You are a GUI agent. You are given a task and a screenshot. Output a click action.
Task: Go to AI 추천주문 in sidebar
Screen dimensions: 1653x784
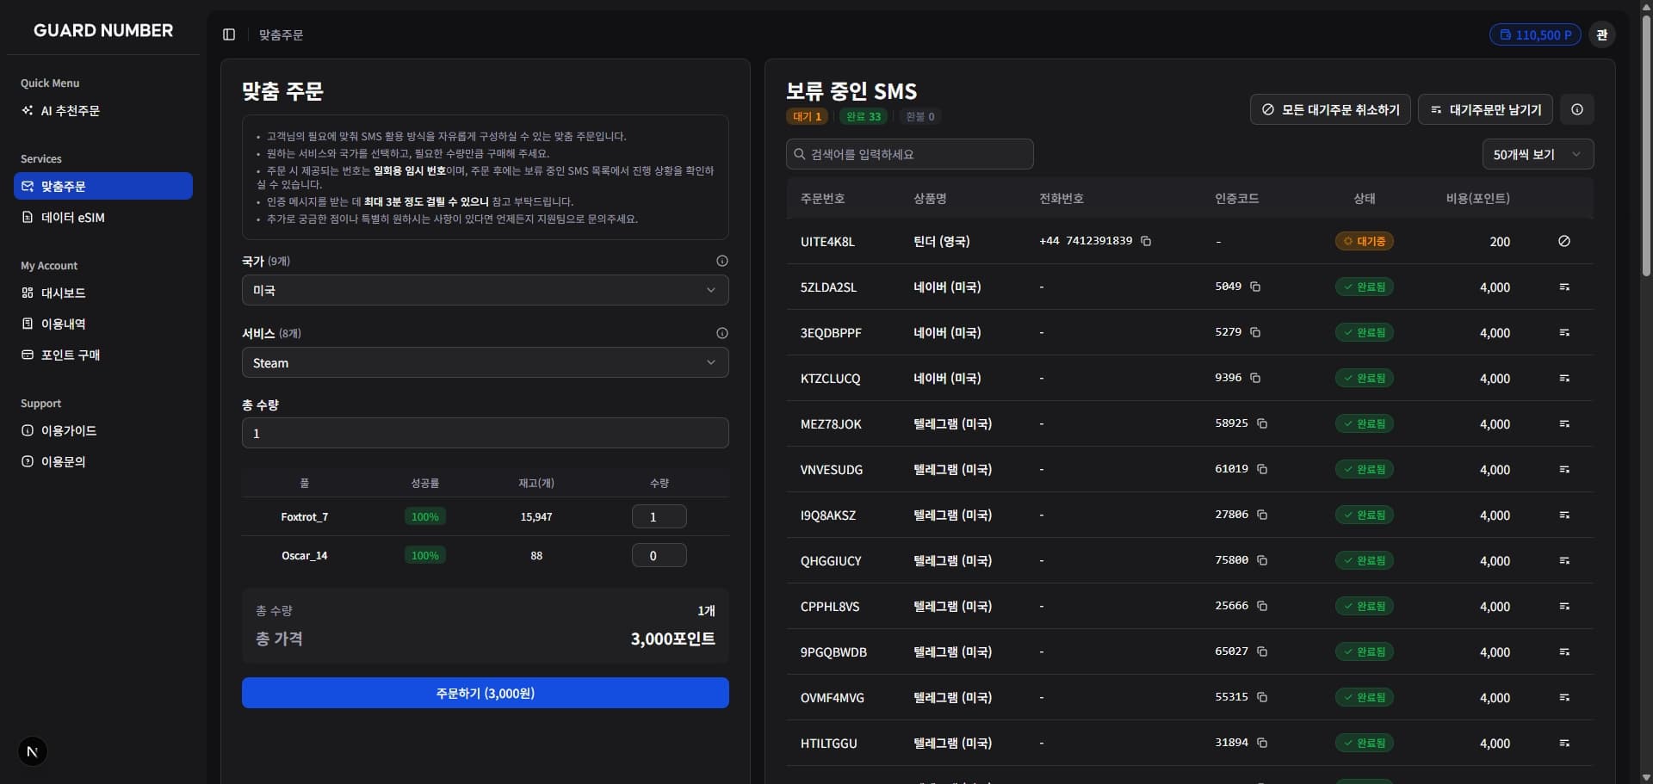(x=70, y=111)
